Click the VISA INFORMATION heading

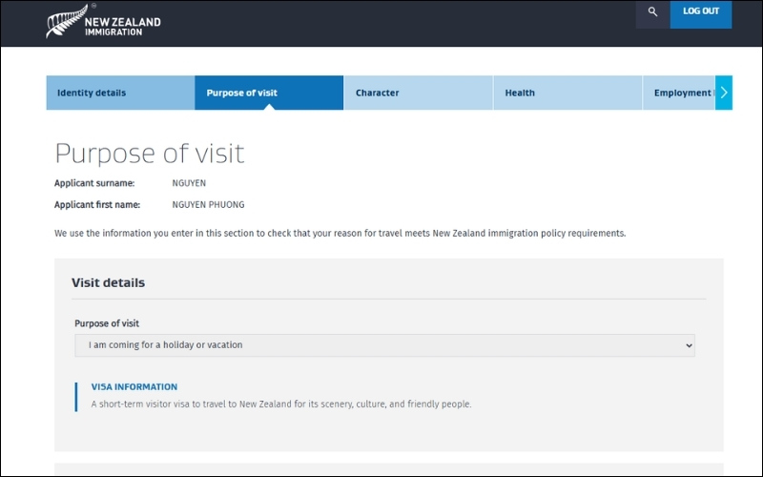[134, 387]
